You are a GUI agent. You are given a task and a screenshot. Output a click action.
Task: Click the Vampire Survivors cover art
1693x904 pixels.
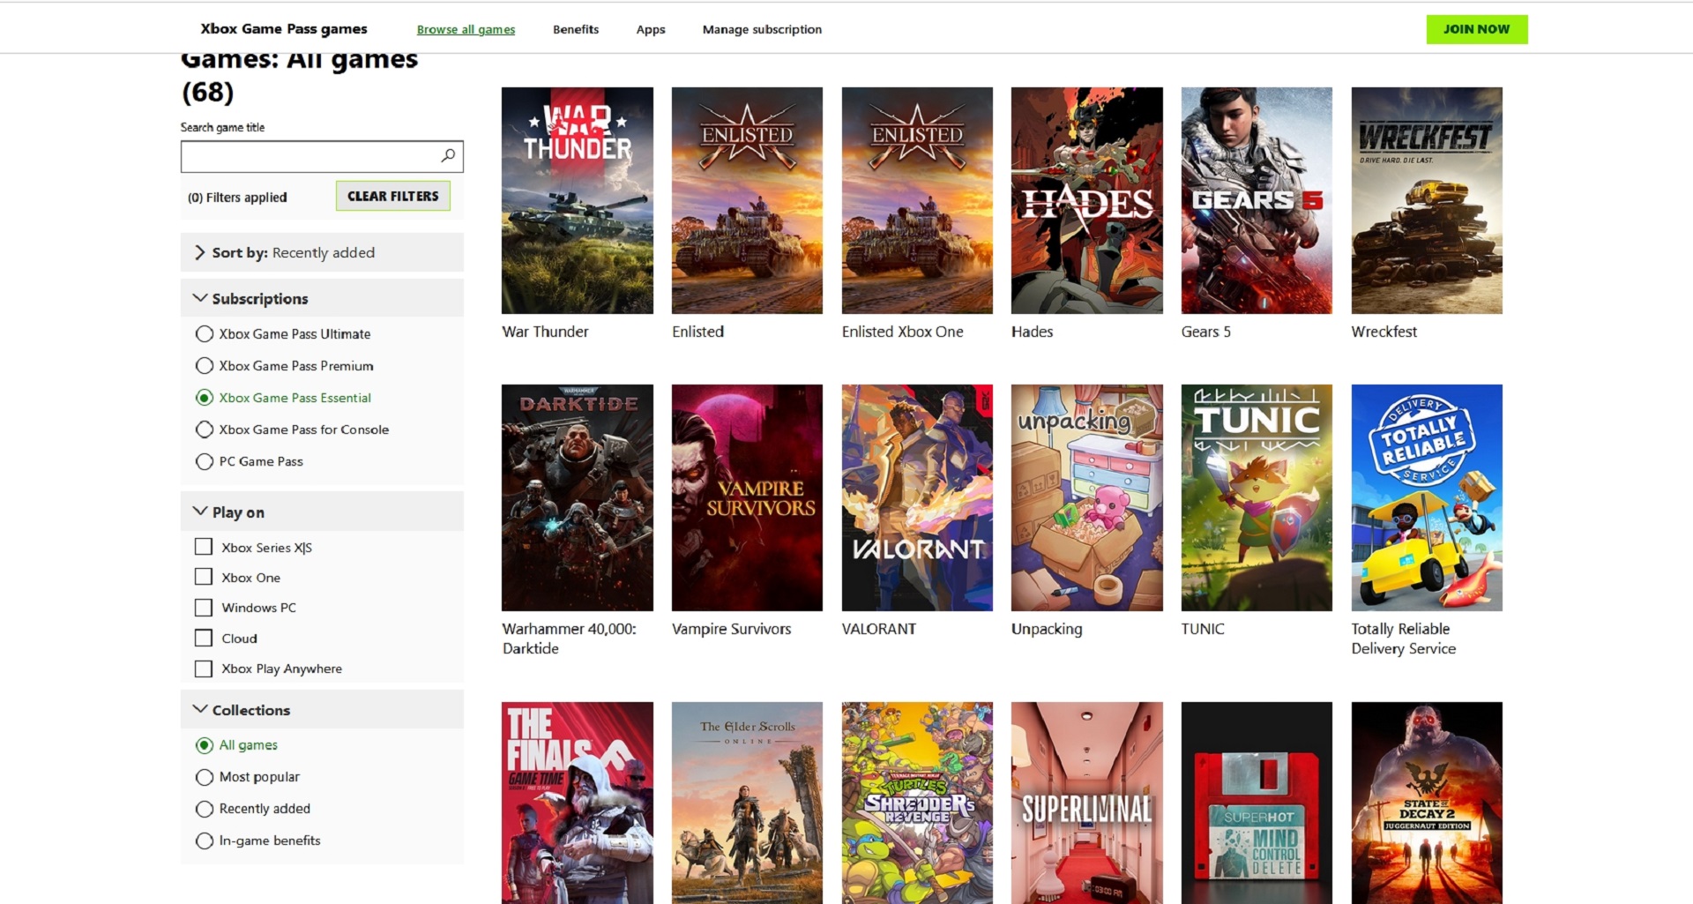(x=747, y=497)
